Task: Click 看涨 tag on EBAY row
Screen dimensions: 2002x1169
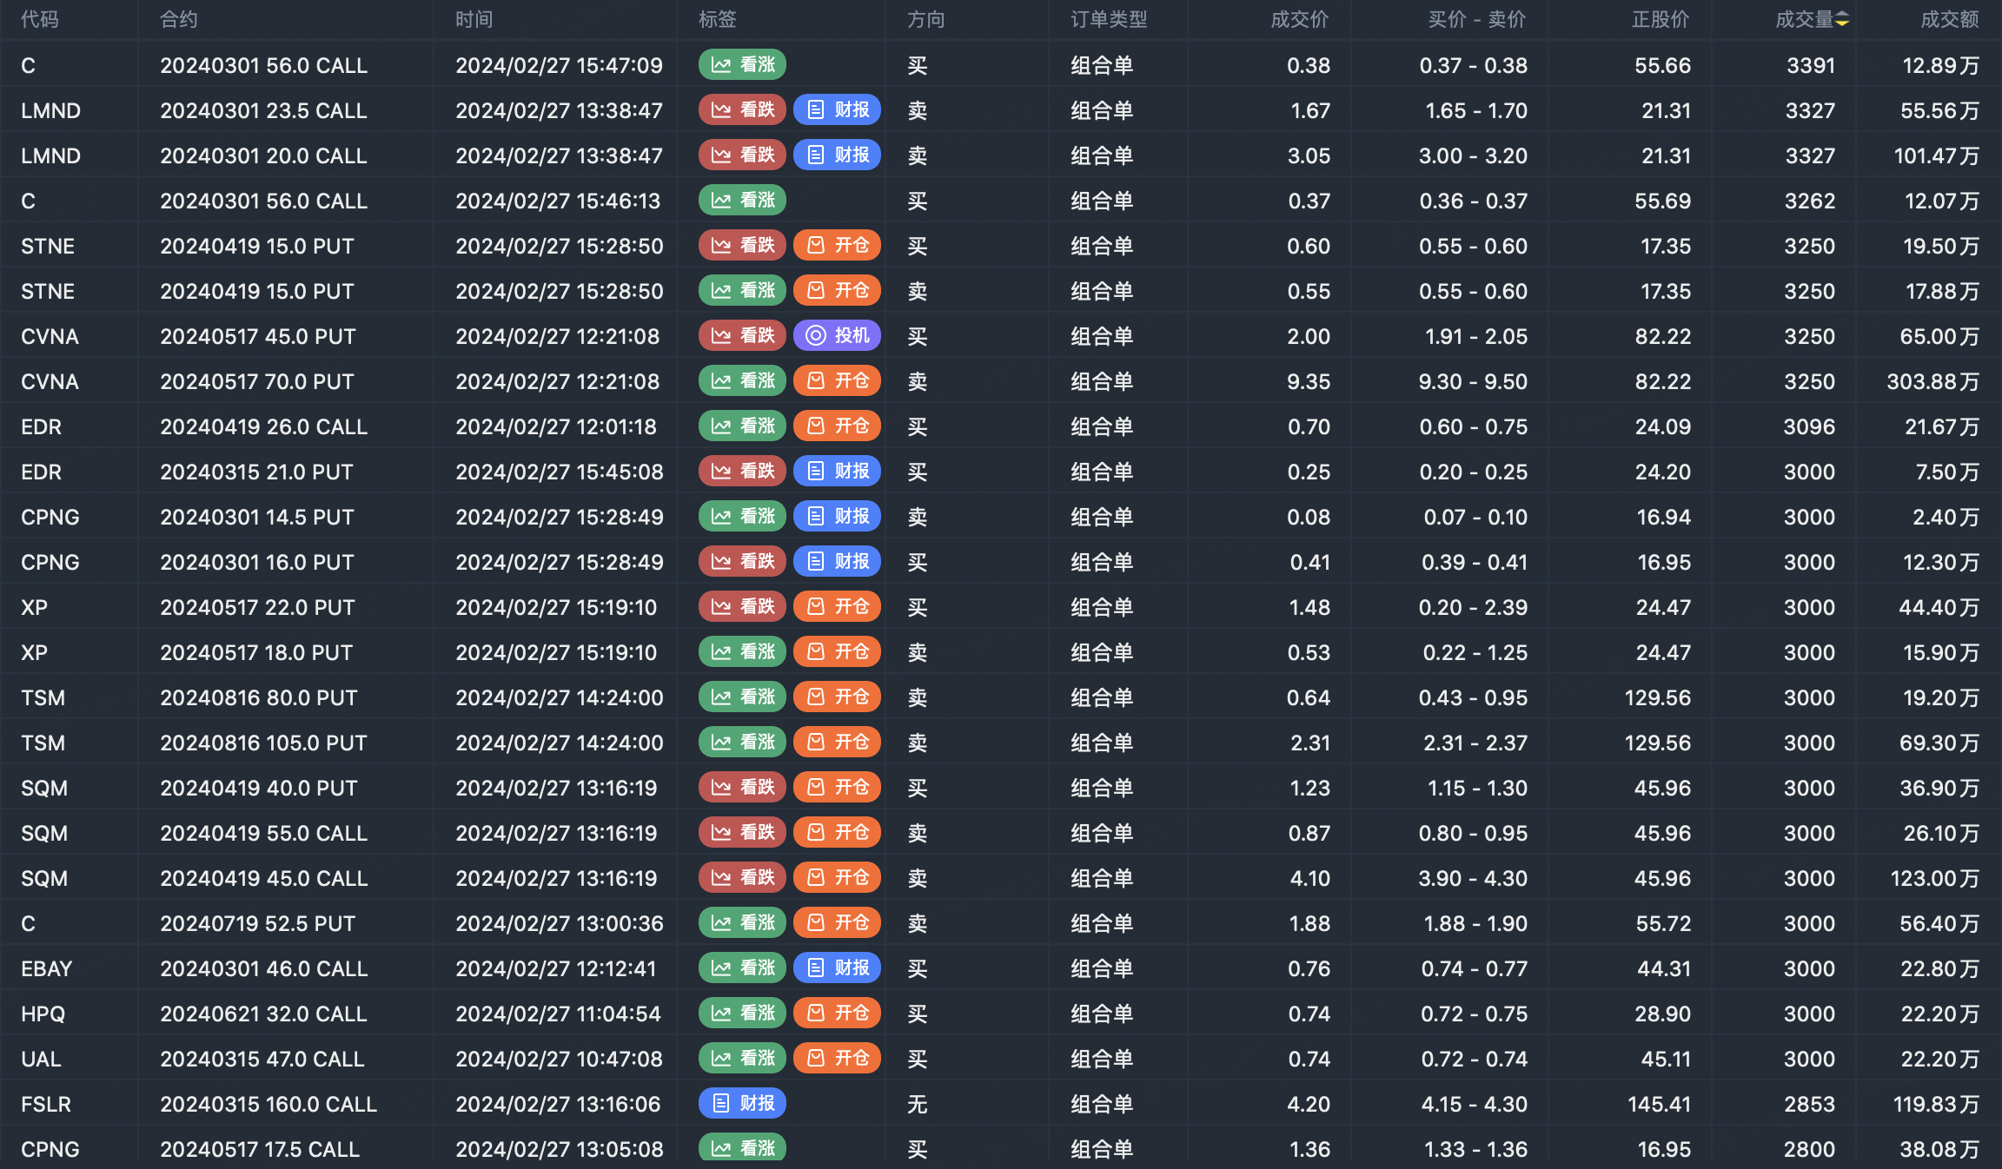Action: [x=742, y=968]
